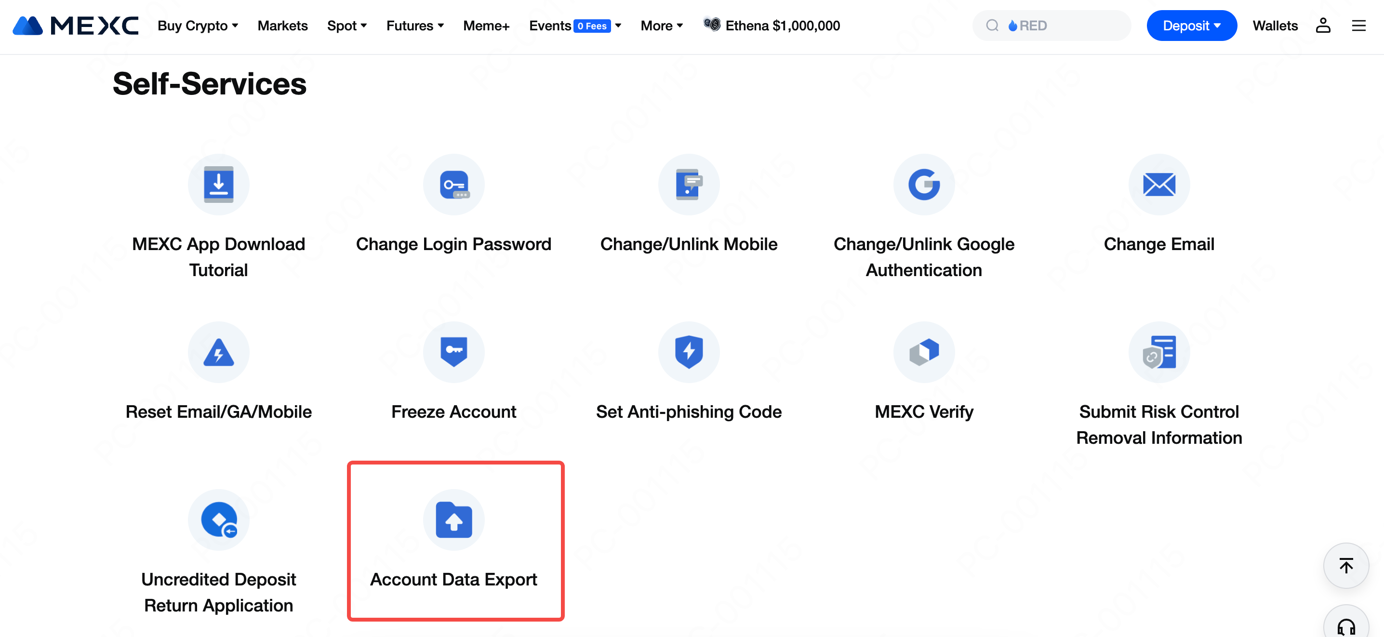Open the Account Data Export folder icon
The height and width of the screenshot is (637, 1384).
[x=454, y=520]
